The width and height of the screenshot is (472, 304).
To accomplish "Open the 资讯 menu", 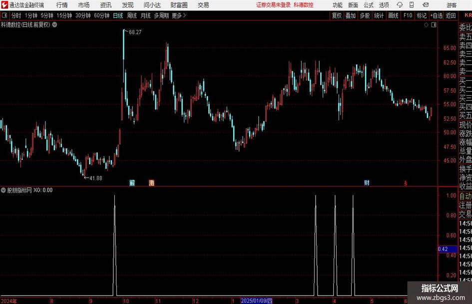I will (x=106, y=5).
